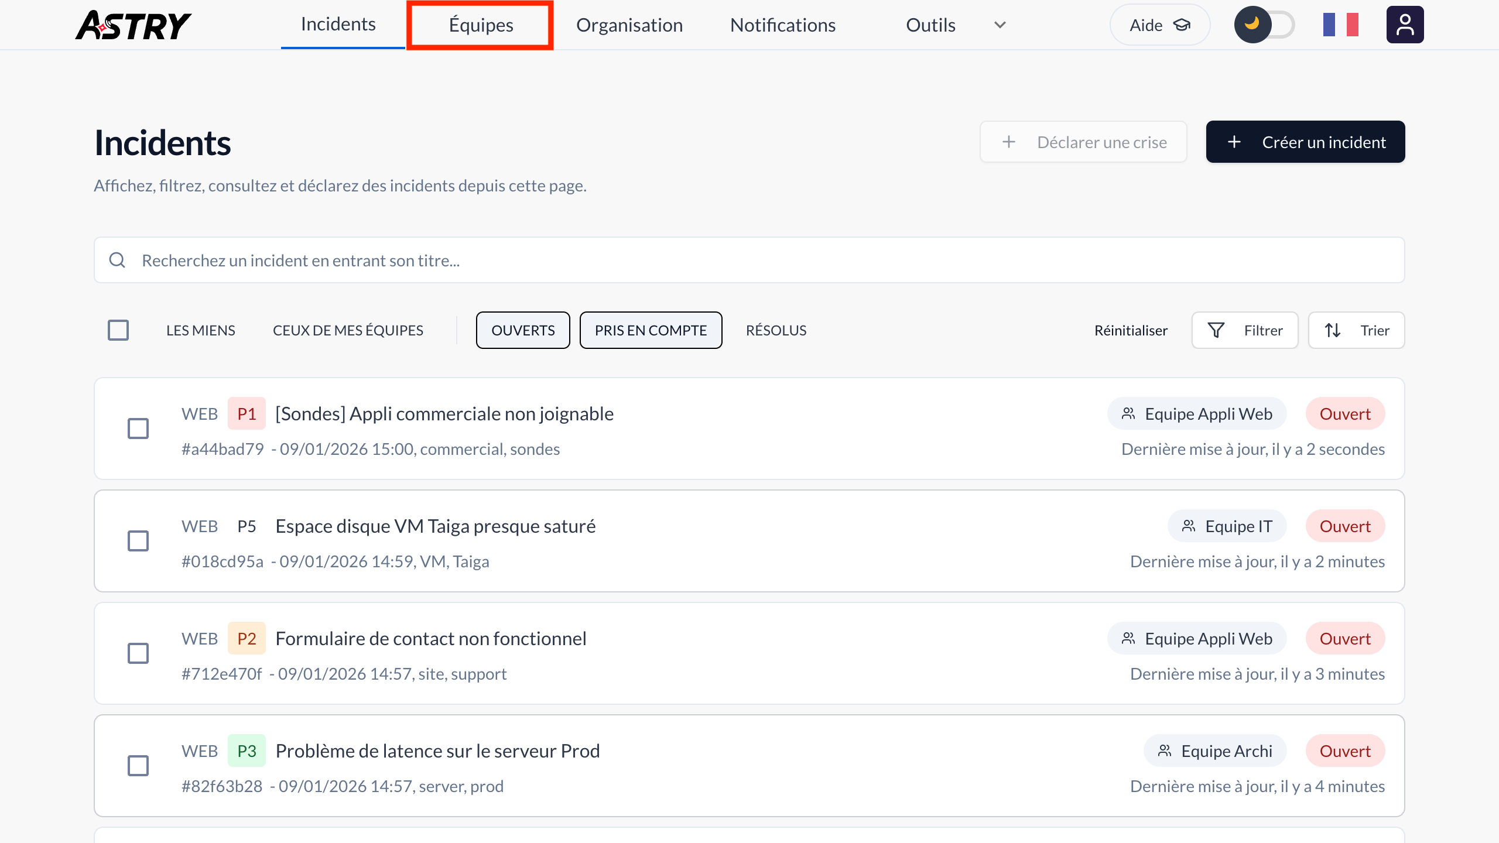Select the Sondes Appli commerciale incident checkbox
This screenshot has width=1499, height=843.
138,429
